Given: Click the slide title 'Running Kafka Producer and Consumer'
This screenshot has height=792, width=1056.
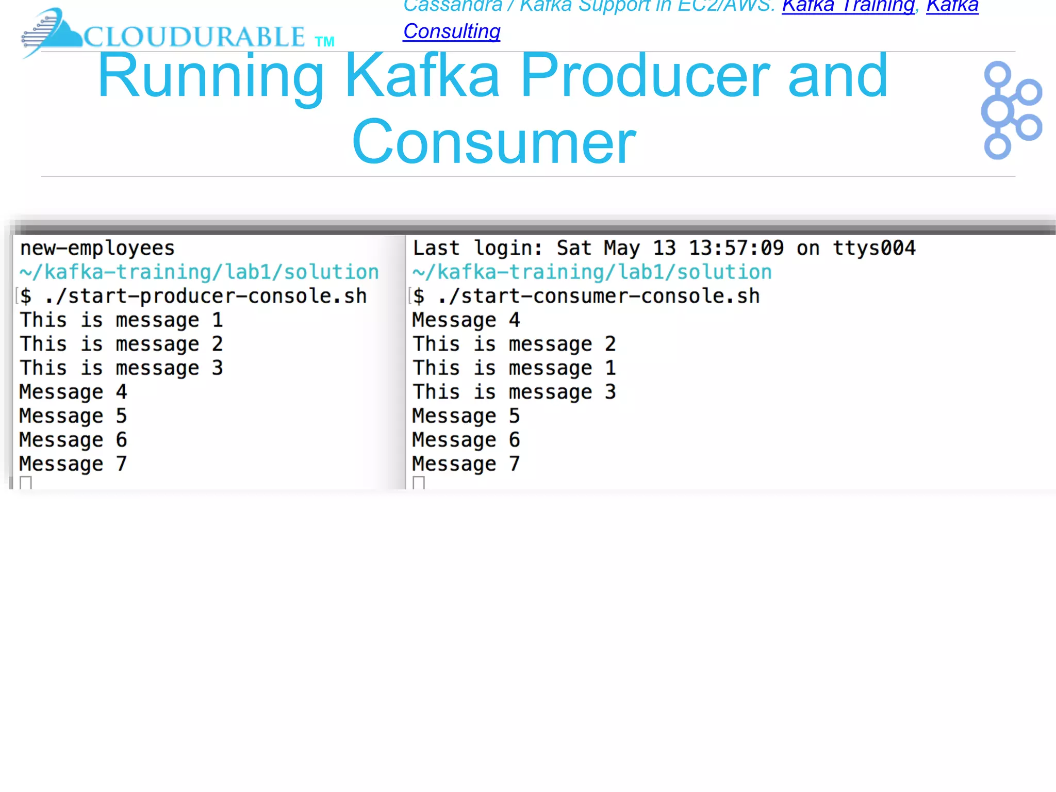Looking at the screenshot, I should (x=493, y=108).
